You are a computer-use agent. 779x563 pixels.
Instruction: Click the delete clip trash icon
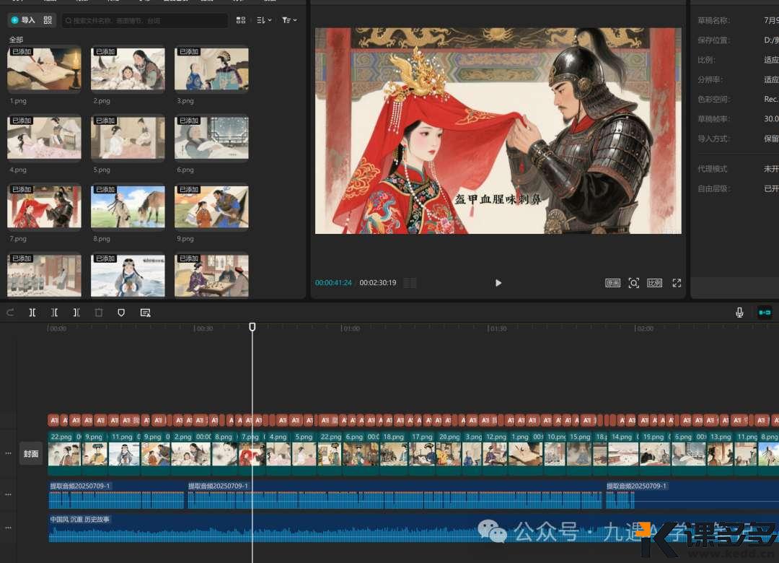(98, 313)
